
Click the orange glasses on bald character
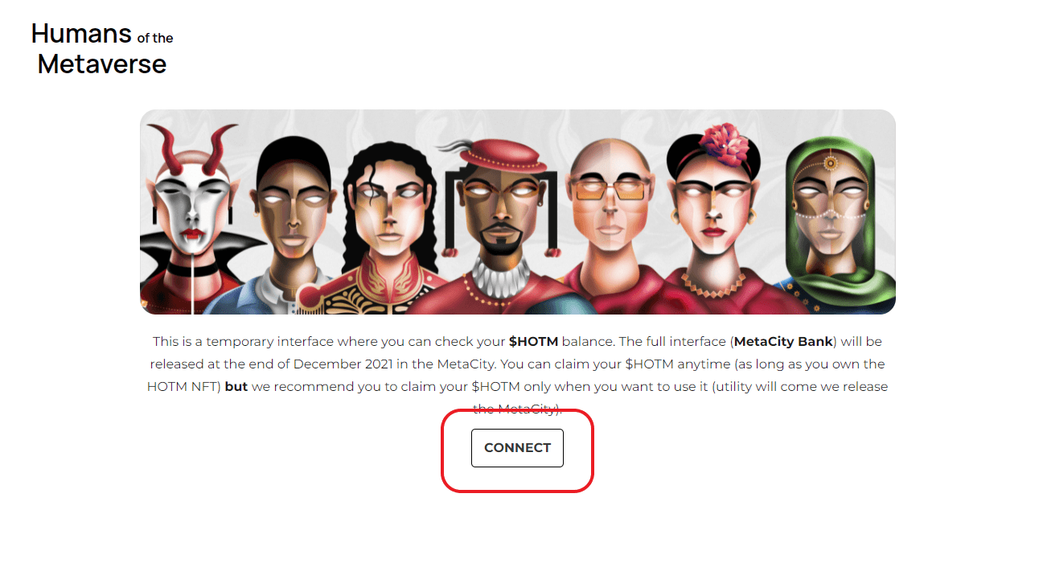(x=610, y=190)
